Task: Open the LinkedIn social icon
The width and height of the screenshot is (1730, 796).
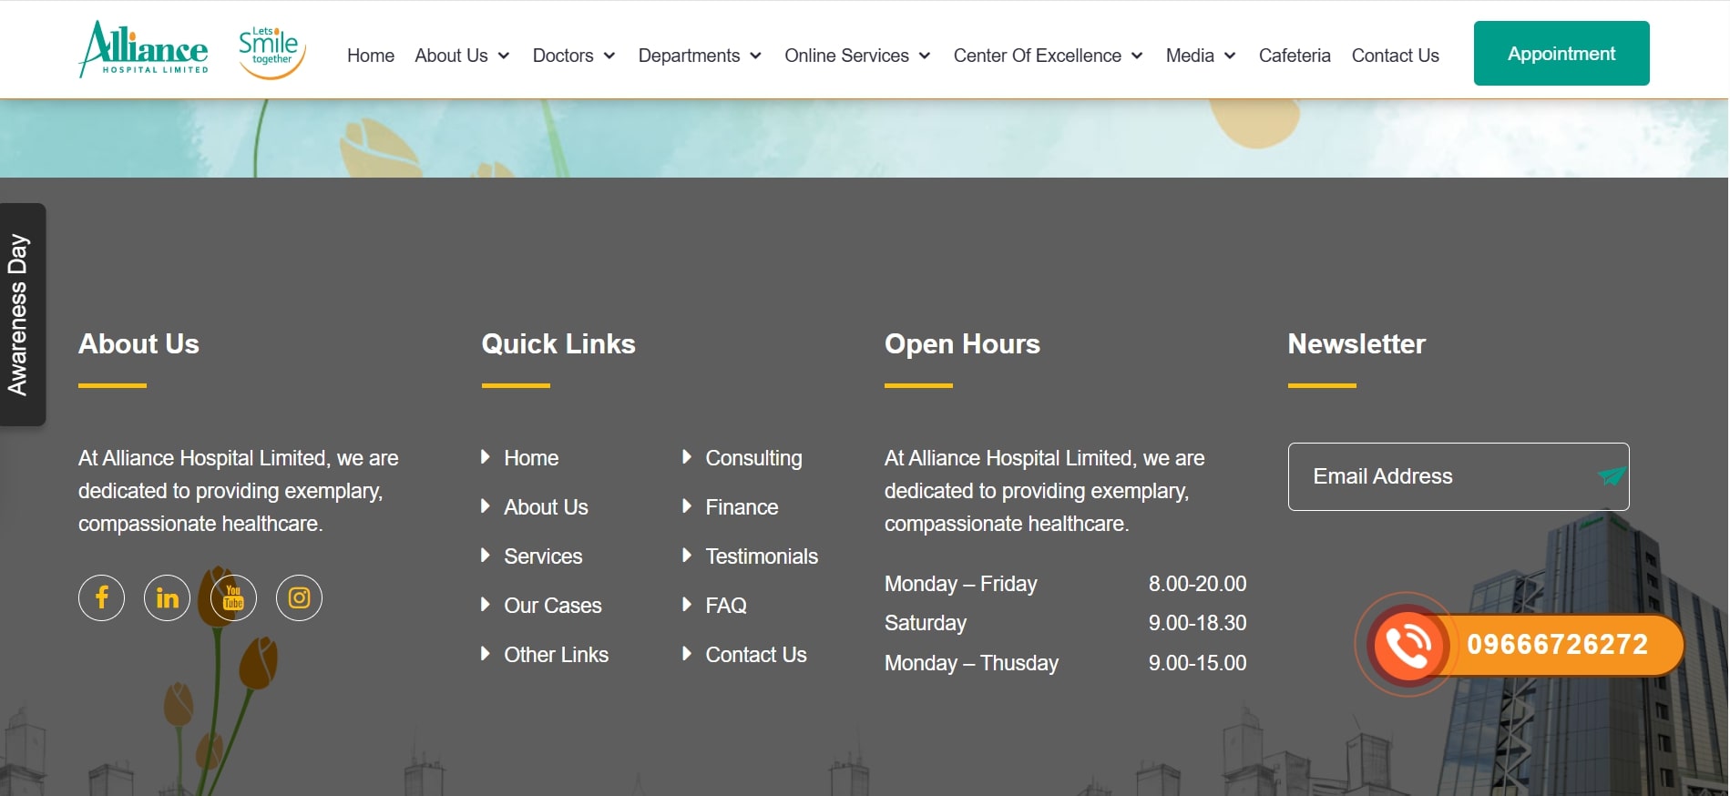Action: point(167,598)
